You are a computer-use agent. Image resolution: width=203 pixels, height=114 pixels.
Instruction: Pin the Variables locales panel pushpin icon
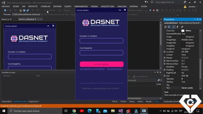(158, 73)
